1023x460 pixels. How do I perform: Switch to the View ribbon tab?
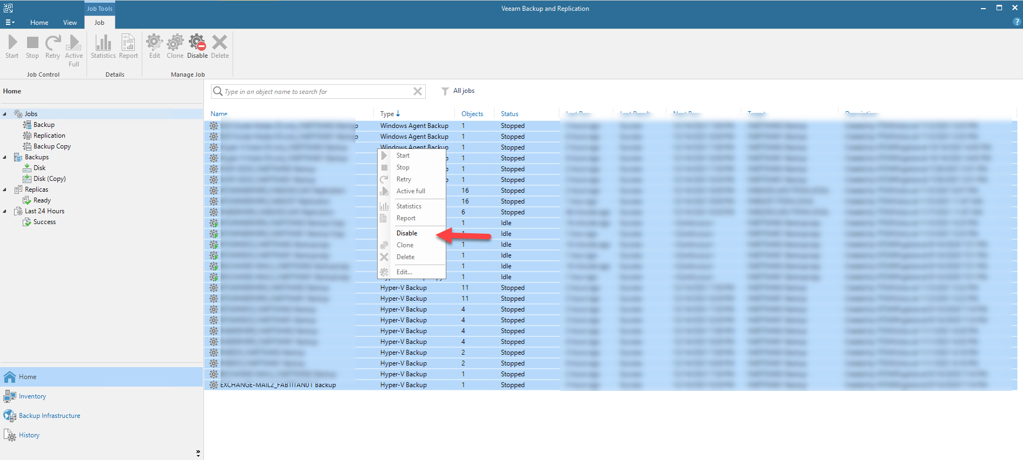point(70,23)
